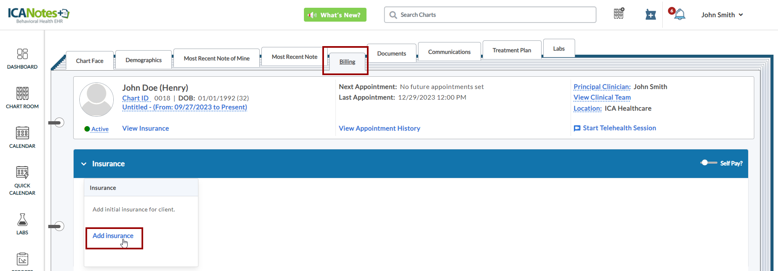778x271 pixels.
Task: Open the Labs flask sidebar icon
Action: (22, 220)
